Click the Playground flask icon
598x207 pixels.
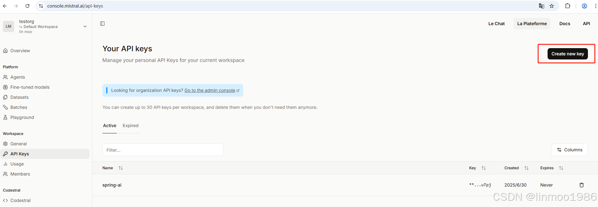[5, 117]
